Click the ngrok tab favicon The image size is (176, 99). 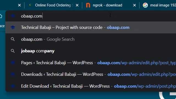click(88, 5)
